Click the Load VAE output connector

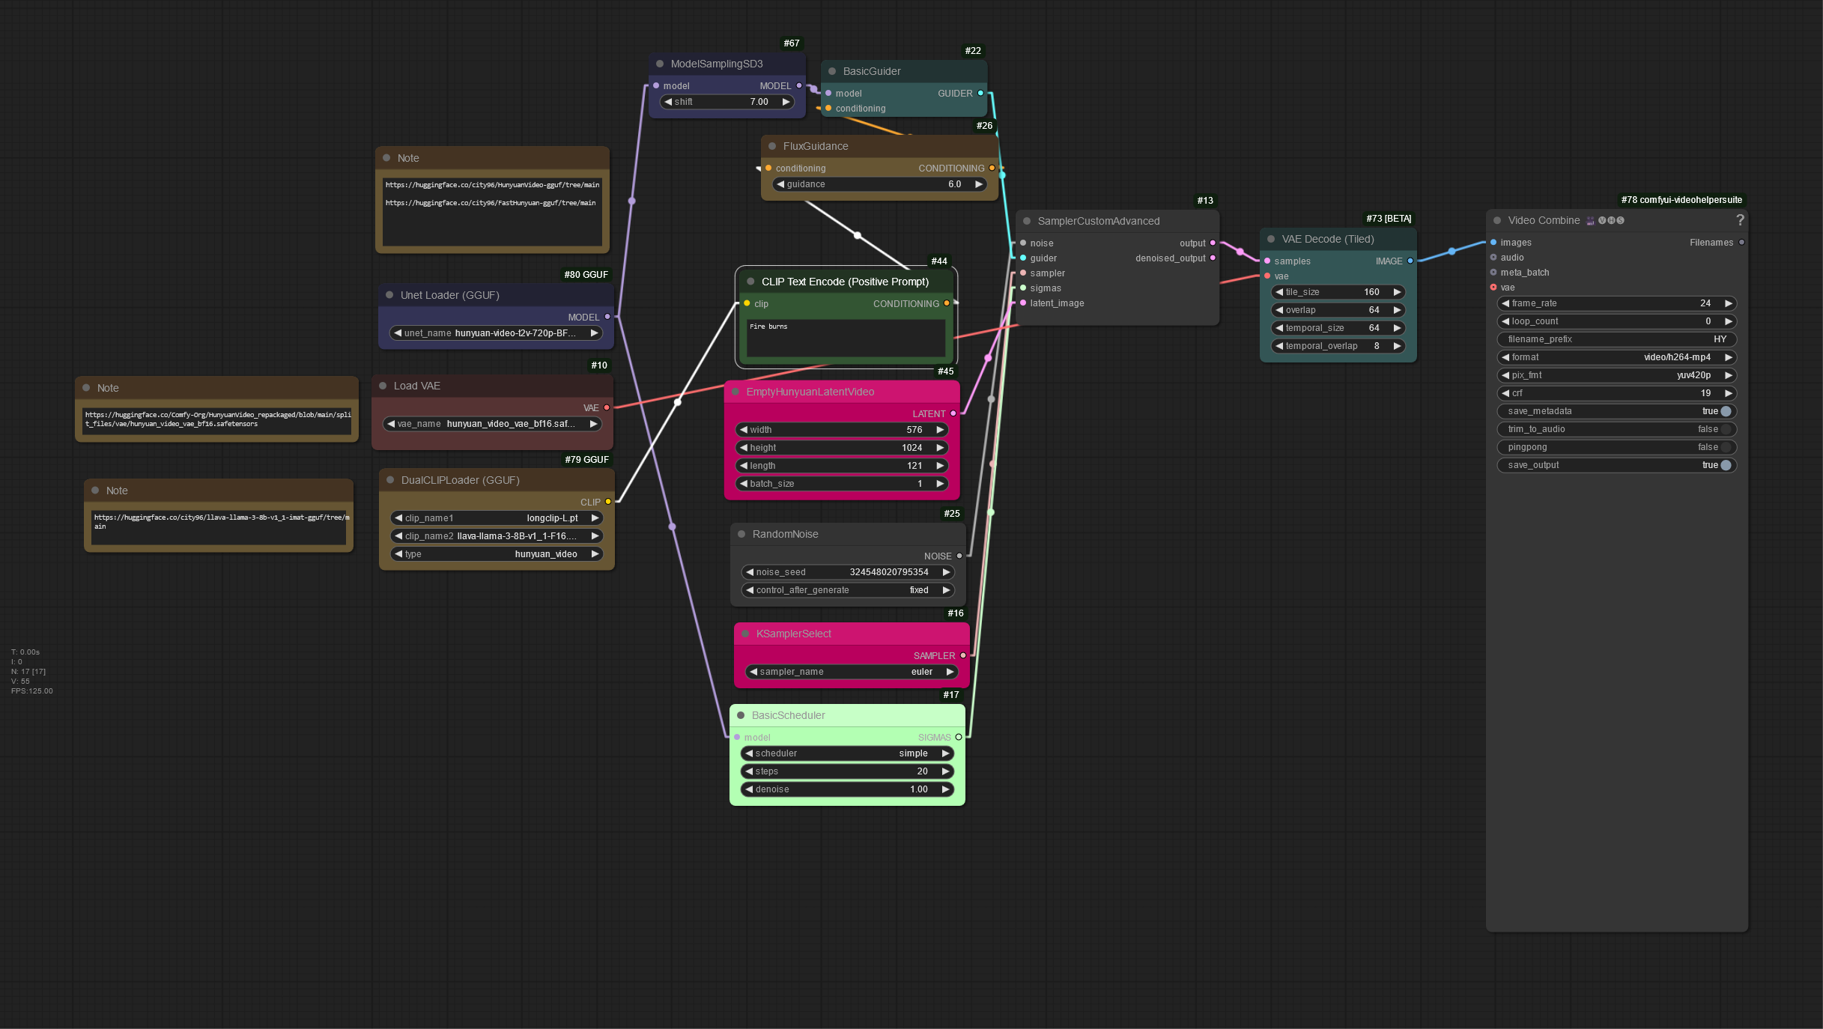pos(607,407)
